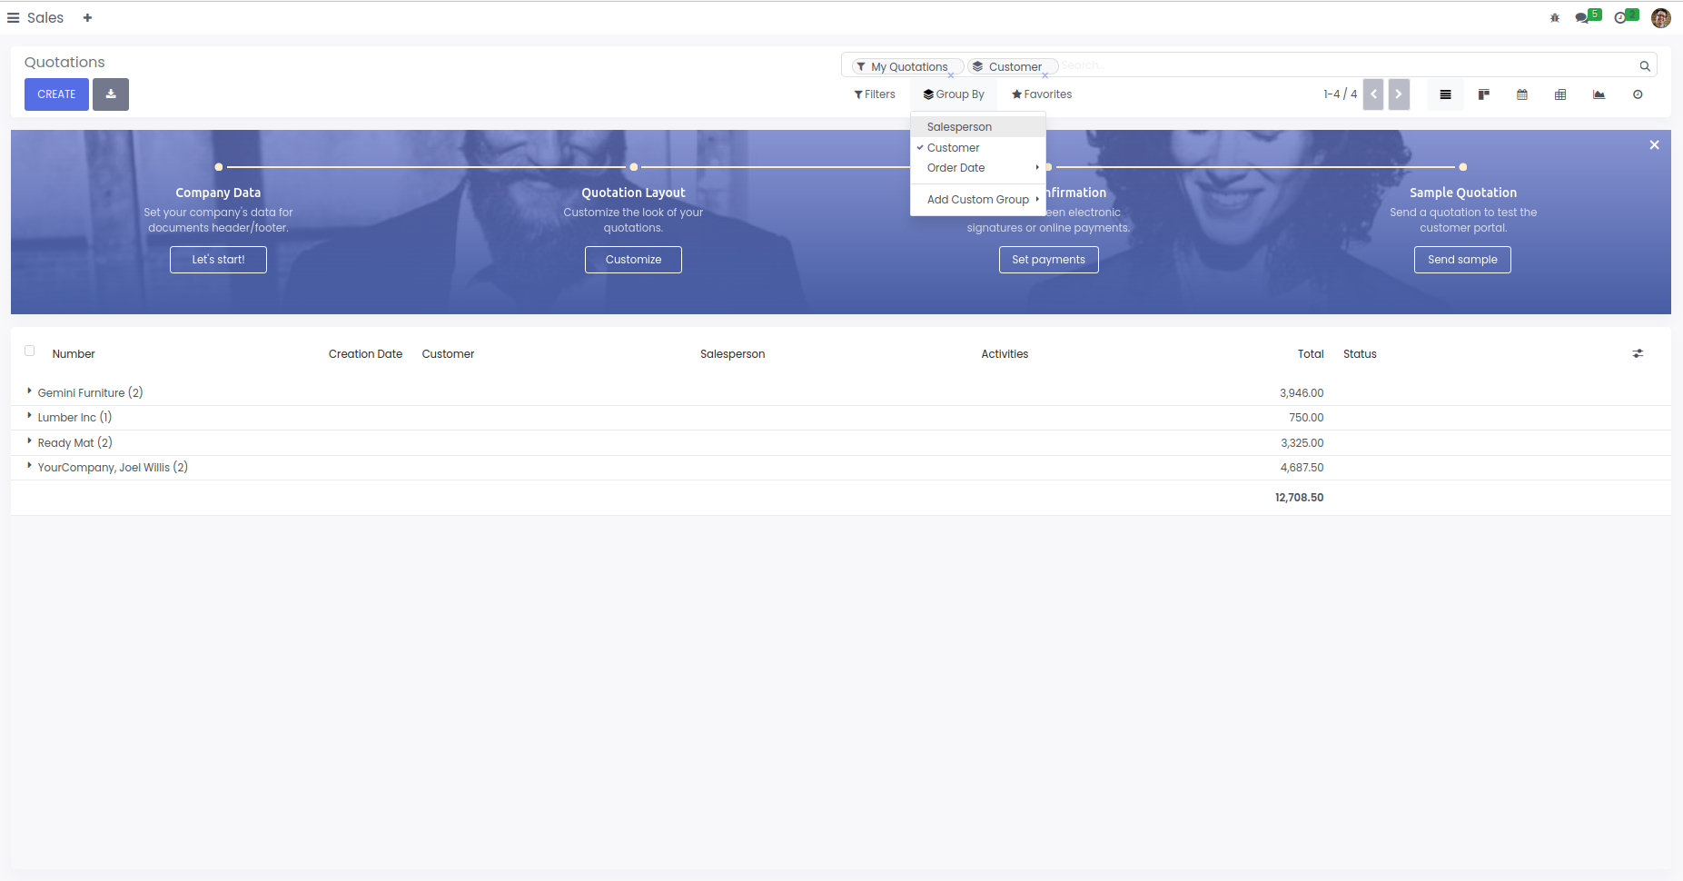The image size is (1683, 881).
Task: Toggle the select-all checkbox in header
Action: 30,351
